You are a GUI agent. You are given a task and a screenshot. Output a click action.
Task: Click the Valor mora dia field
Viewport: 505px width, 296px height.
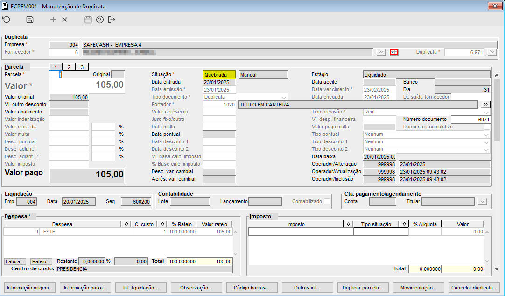click(69, 127)
